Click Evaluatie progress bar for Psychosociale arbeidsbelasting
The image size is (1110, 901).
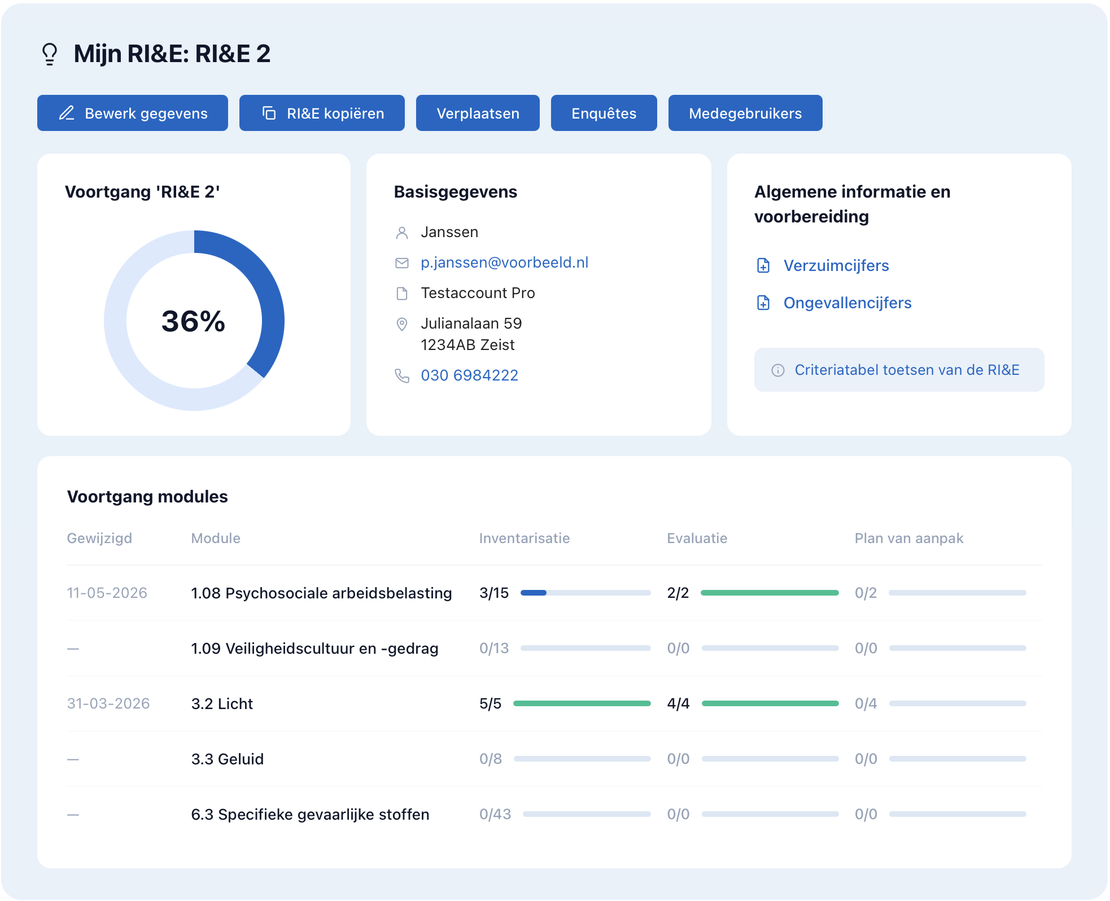click(770, 593)
